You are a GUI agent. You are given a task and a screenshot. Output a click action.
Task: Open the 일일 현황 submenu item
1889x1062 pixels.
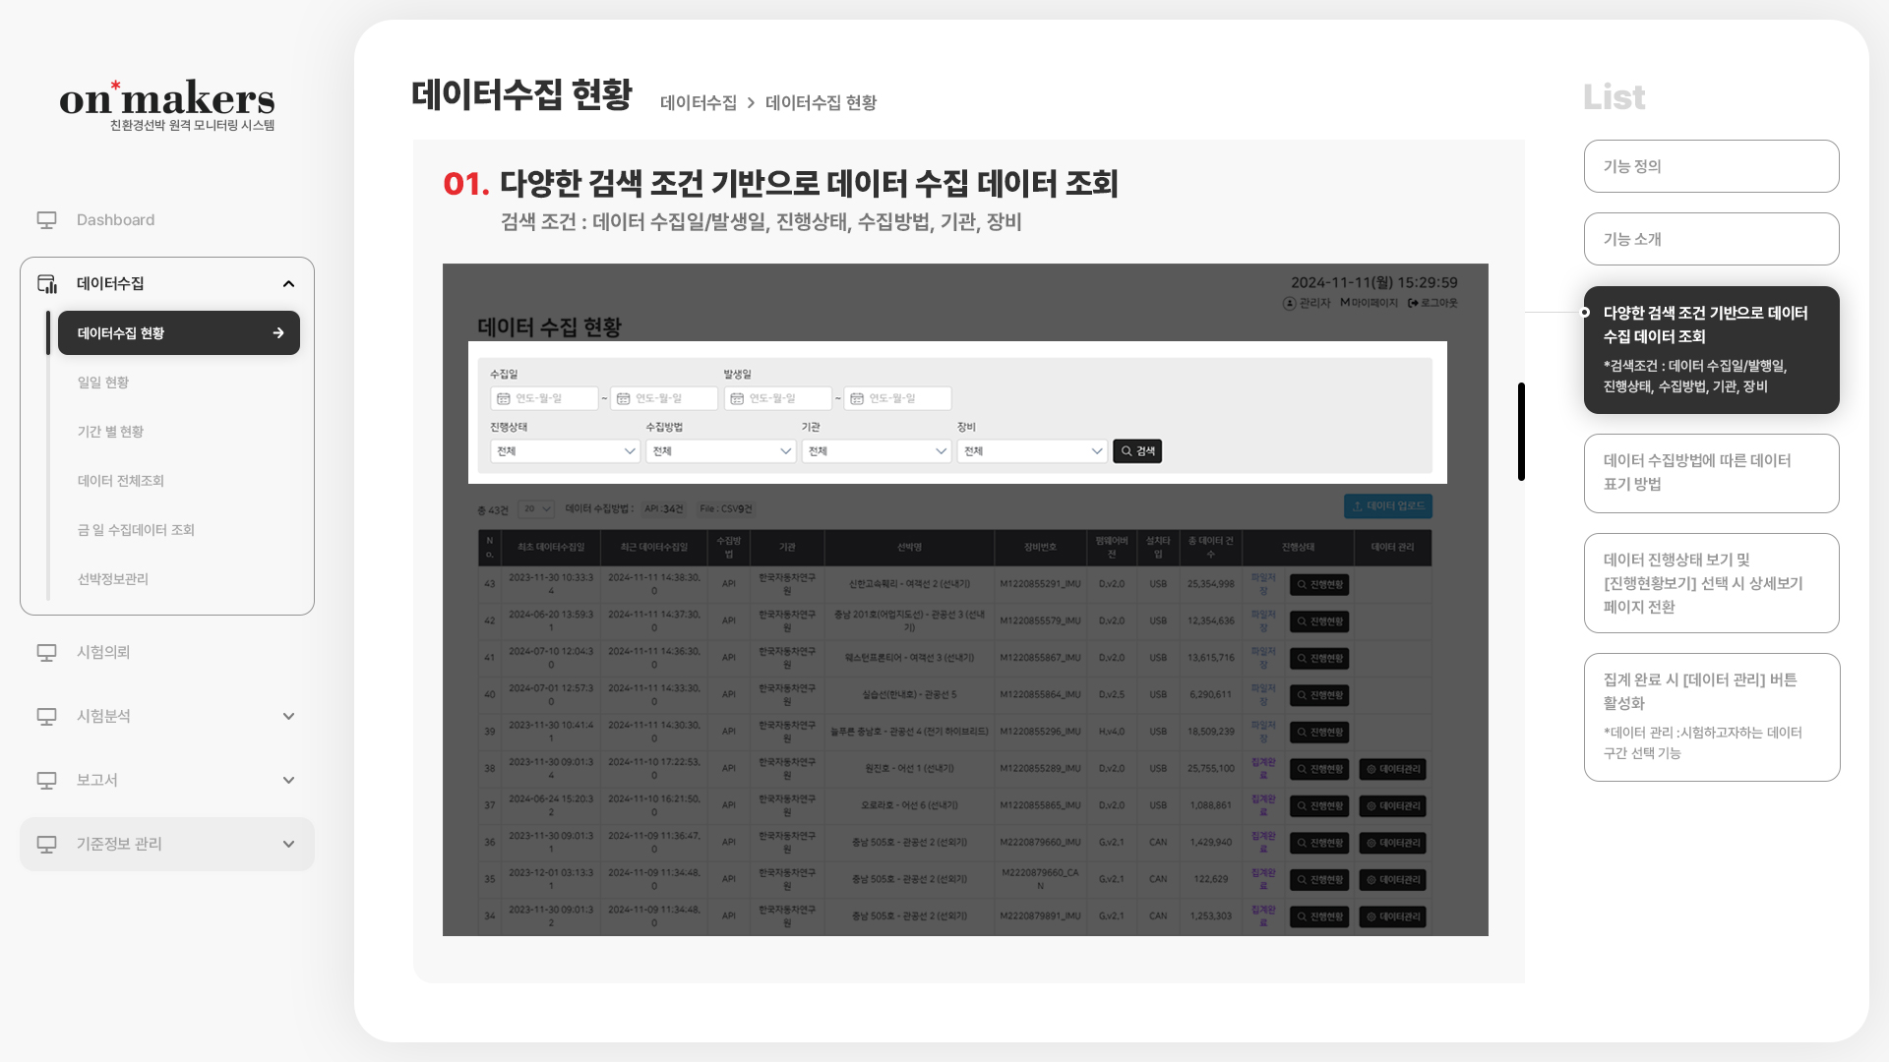103,383
